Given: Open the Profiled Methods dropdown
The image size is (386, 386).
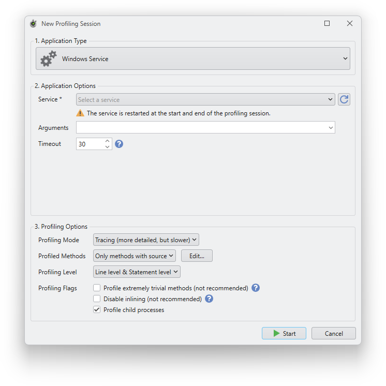Looking at the screenshot, I should click(x=135, y=256).
